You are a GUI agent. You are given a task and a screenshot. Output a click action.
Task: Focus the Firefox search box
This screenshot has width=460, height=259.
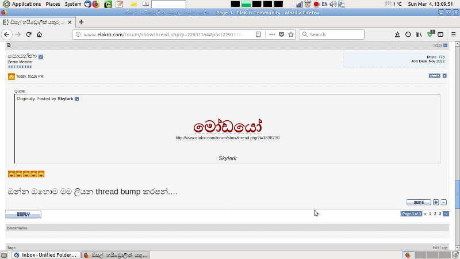tap(332, 35)
